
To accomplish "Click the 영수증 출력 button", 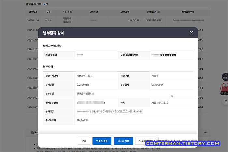I will point(102,141).
